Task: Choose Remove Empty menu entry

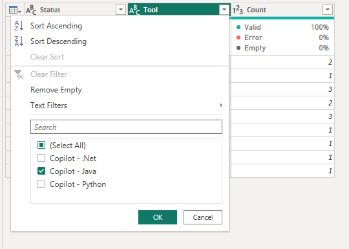Action: (120, 90)
